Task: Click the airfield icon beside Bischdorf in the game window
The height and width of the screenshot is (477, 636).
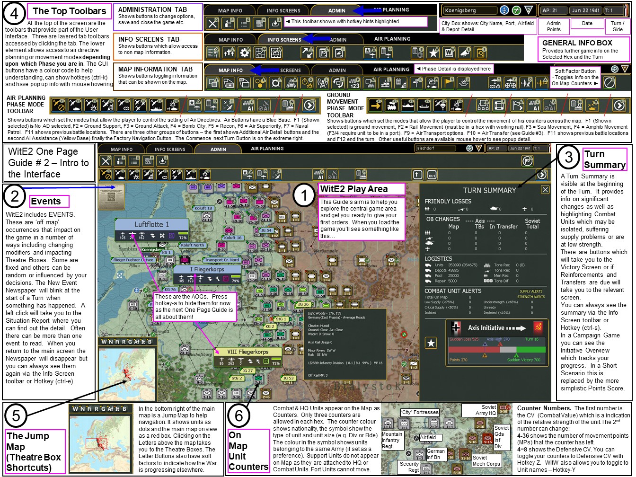Action: [x=470, y=149]
